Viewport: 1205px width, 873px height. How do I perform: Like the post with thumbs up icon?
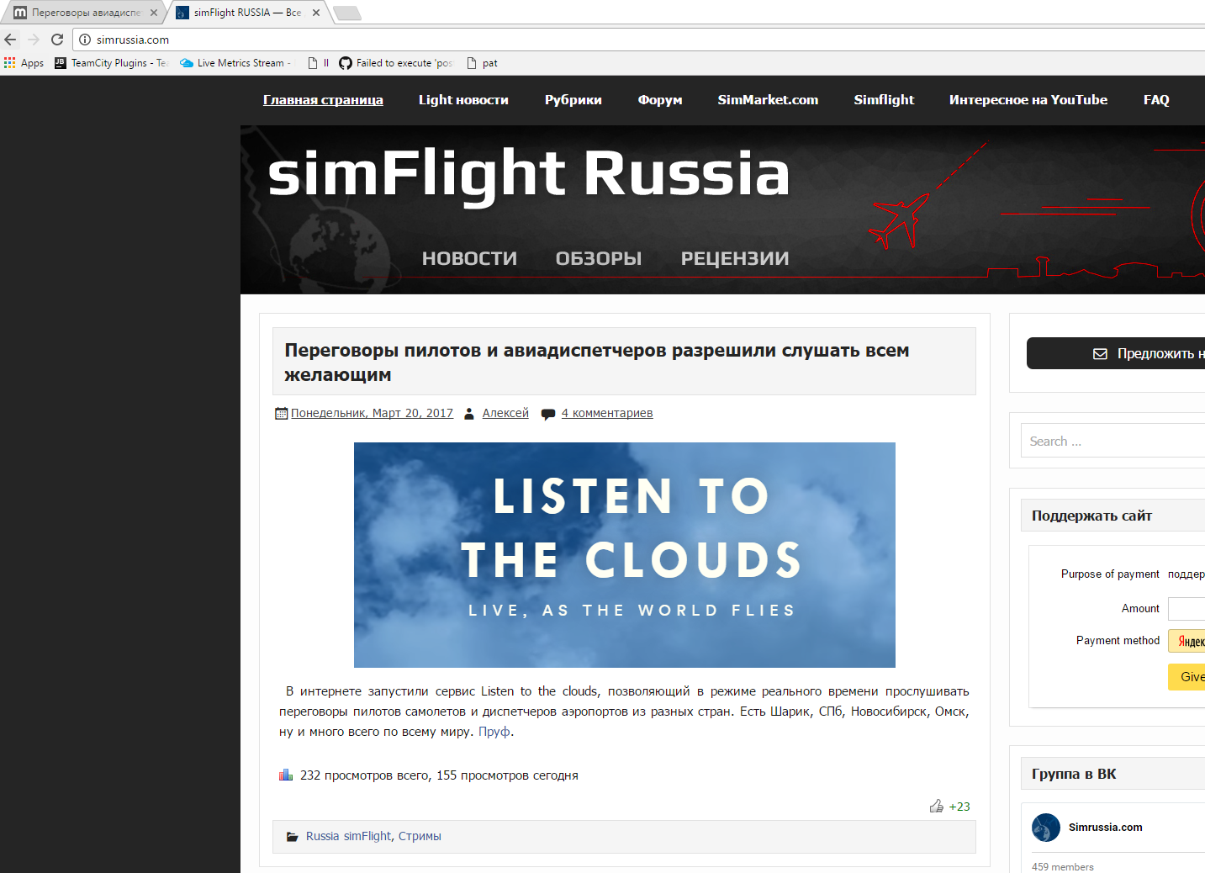click(937, 806)
